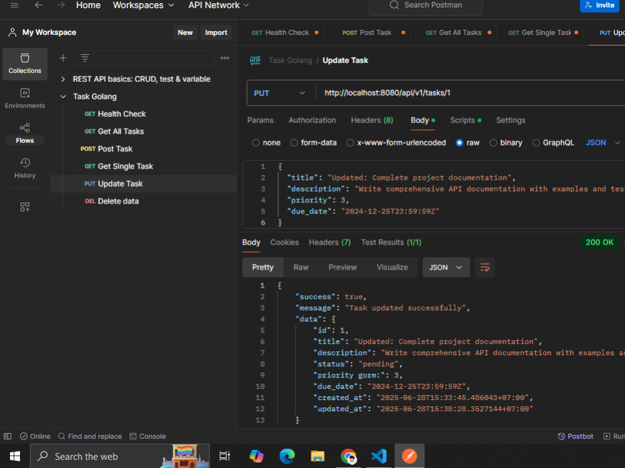Switch to Visualize response view
Screen dimensions: 625x468
coord(392,268)
